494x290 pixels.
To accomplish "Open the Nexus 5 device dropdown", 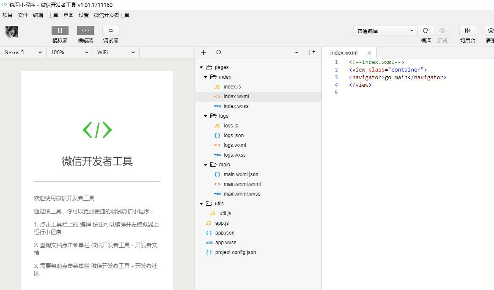I will point(23,52).
